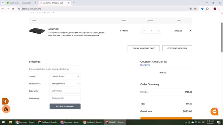
Task: Open the ESP language indicator
Action: [x=203, y=122]
